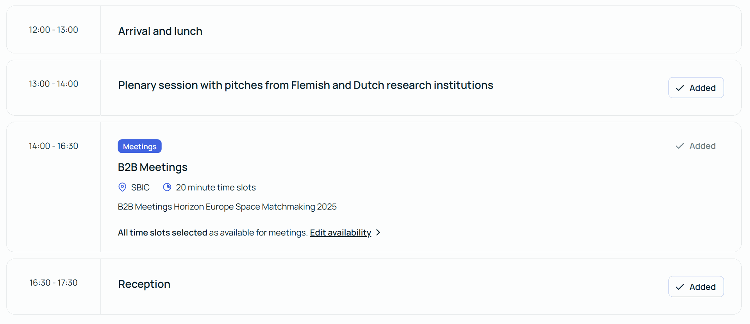This screenshot has width=750, height=324.
Task: Click the 14:00 - 16:30 time label
Action: pos(54,146)
